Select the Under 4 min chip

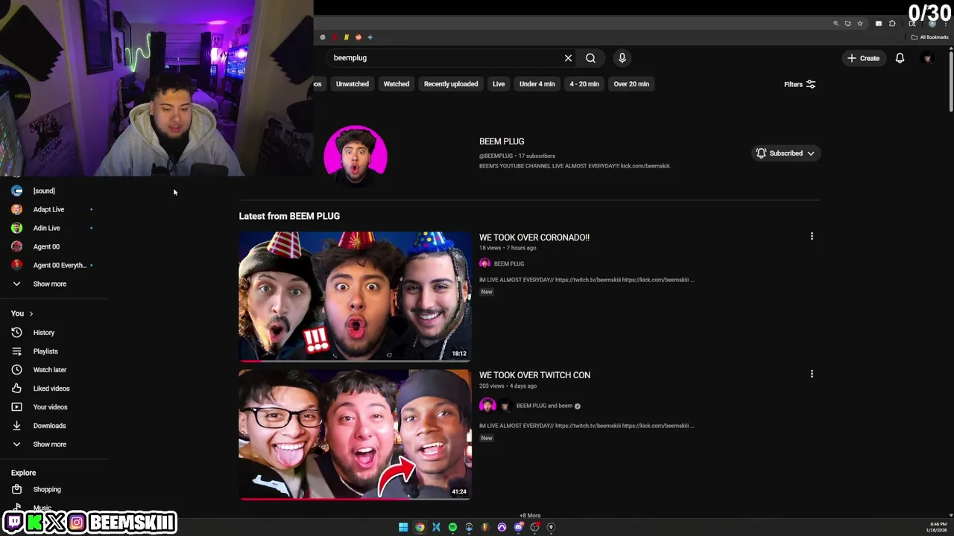pyautogui.click(x=537, y=84)
